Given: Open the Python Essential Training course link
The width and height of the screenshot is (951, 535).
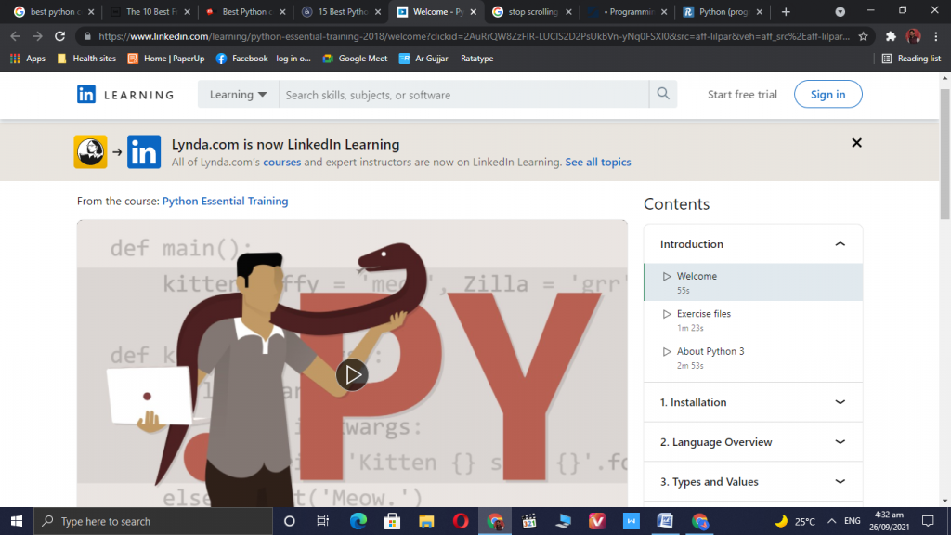Looking at the screenshot, I should coord(225,201).
